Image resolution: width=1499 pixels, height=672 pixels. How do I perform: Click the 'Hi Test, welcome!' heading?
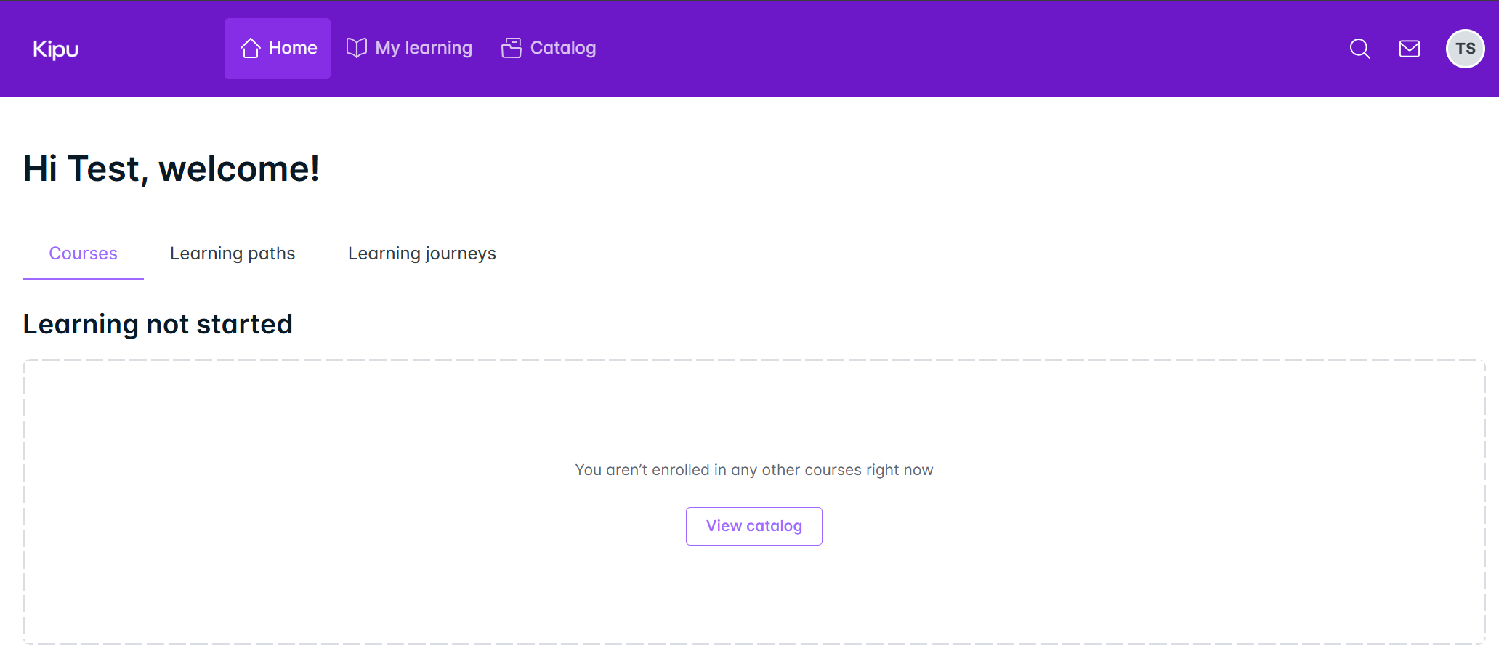pos(171,169)
